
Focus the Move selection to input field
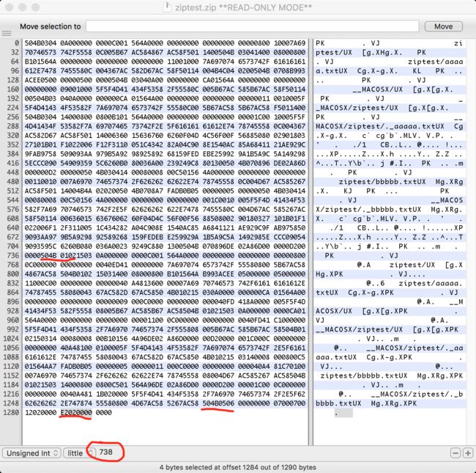click(252, 26)
